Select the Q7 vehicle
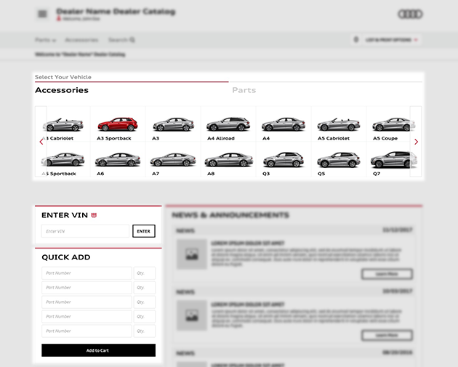 391,159
